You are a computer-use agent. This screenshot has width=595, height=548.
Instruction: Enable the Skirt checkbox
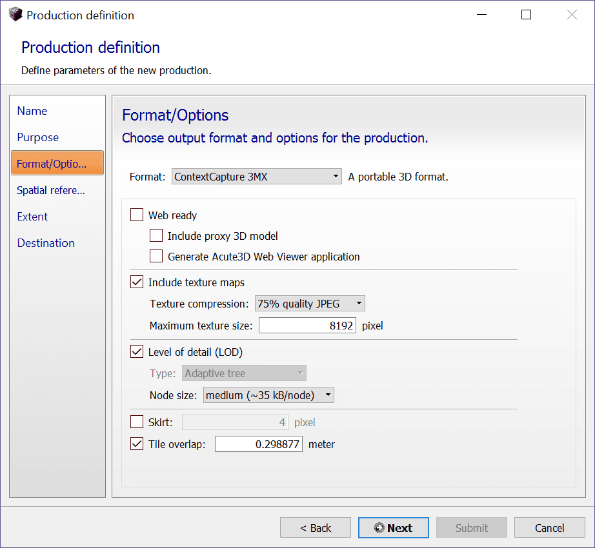point(137,422)
